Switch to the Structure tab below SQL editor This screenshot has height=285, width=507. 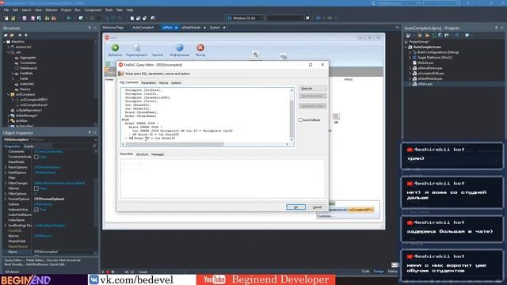coord(143,154)
